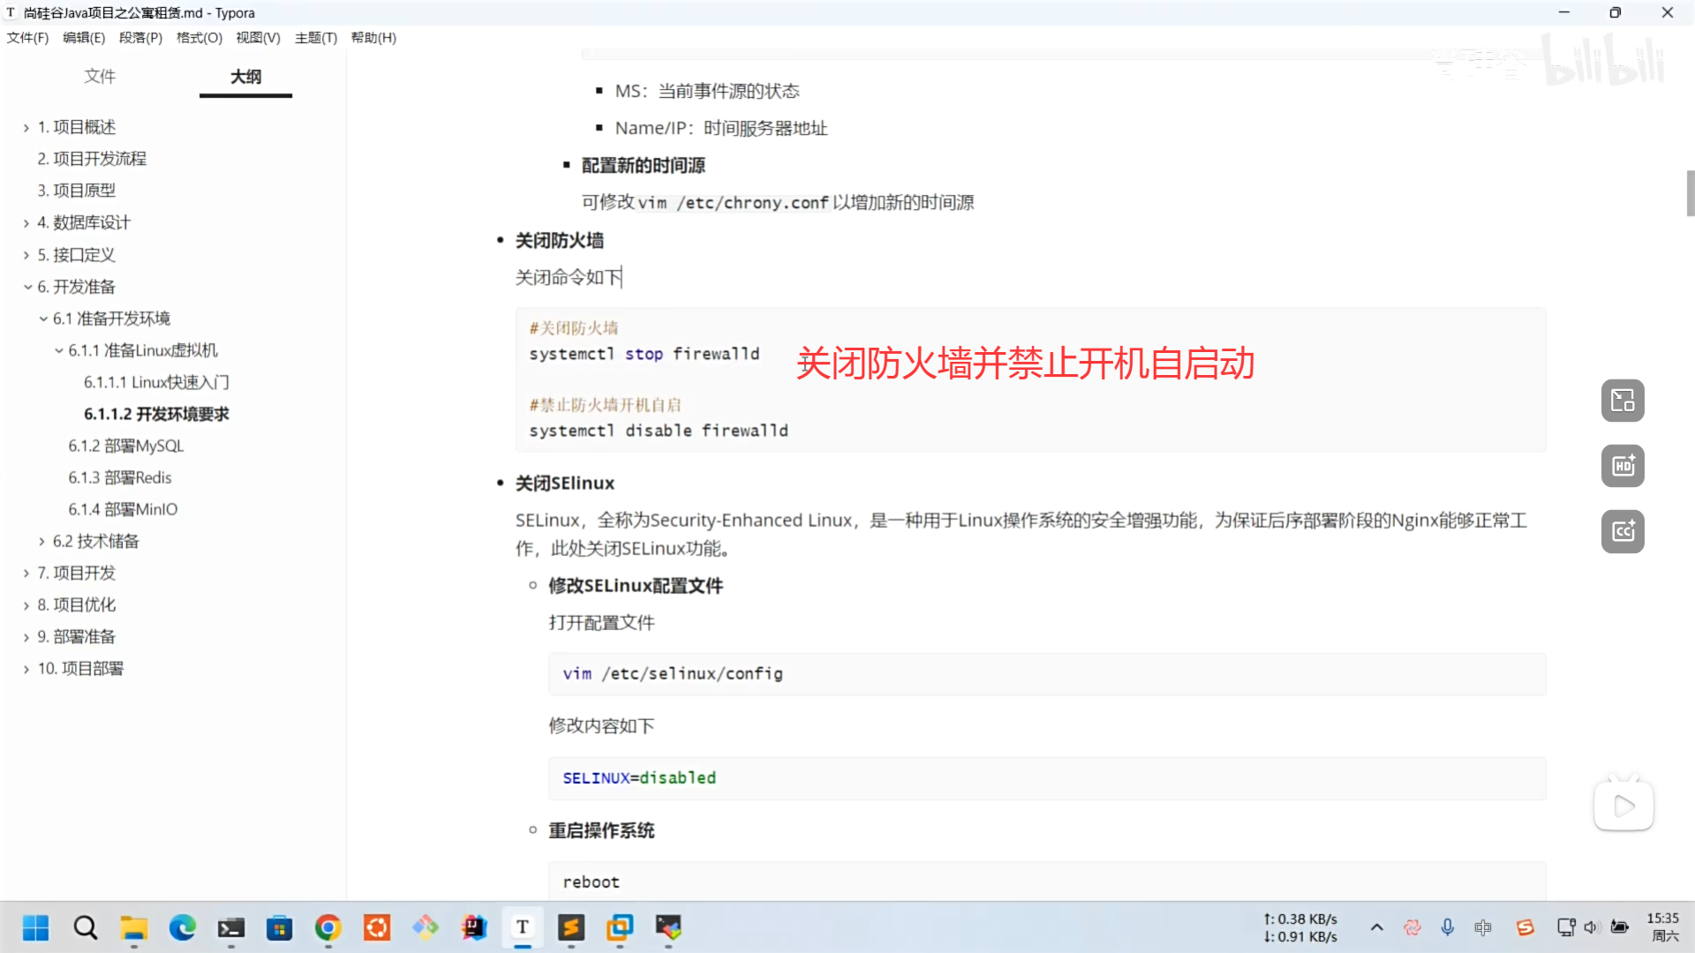Launch Google Chrome from the taskbar
The image size is (1695, 953).
click(328, 927)
